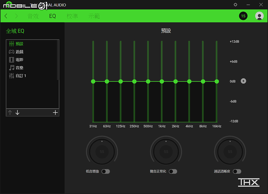Click the -12dB scale label
268x194 pixels.
(234, 121)
